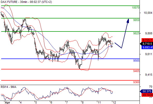
Task: Click the 9,415 price axis value
Action: pos(149,75)
